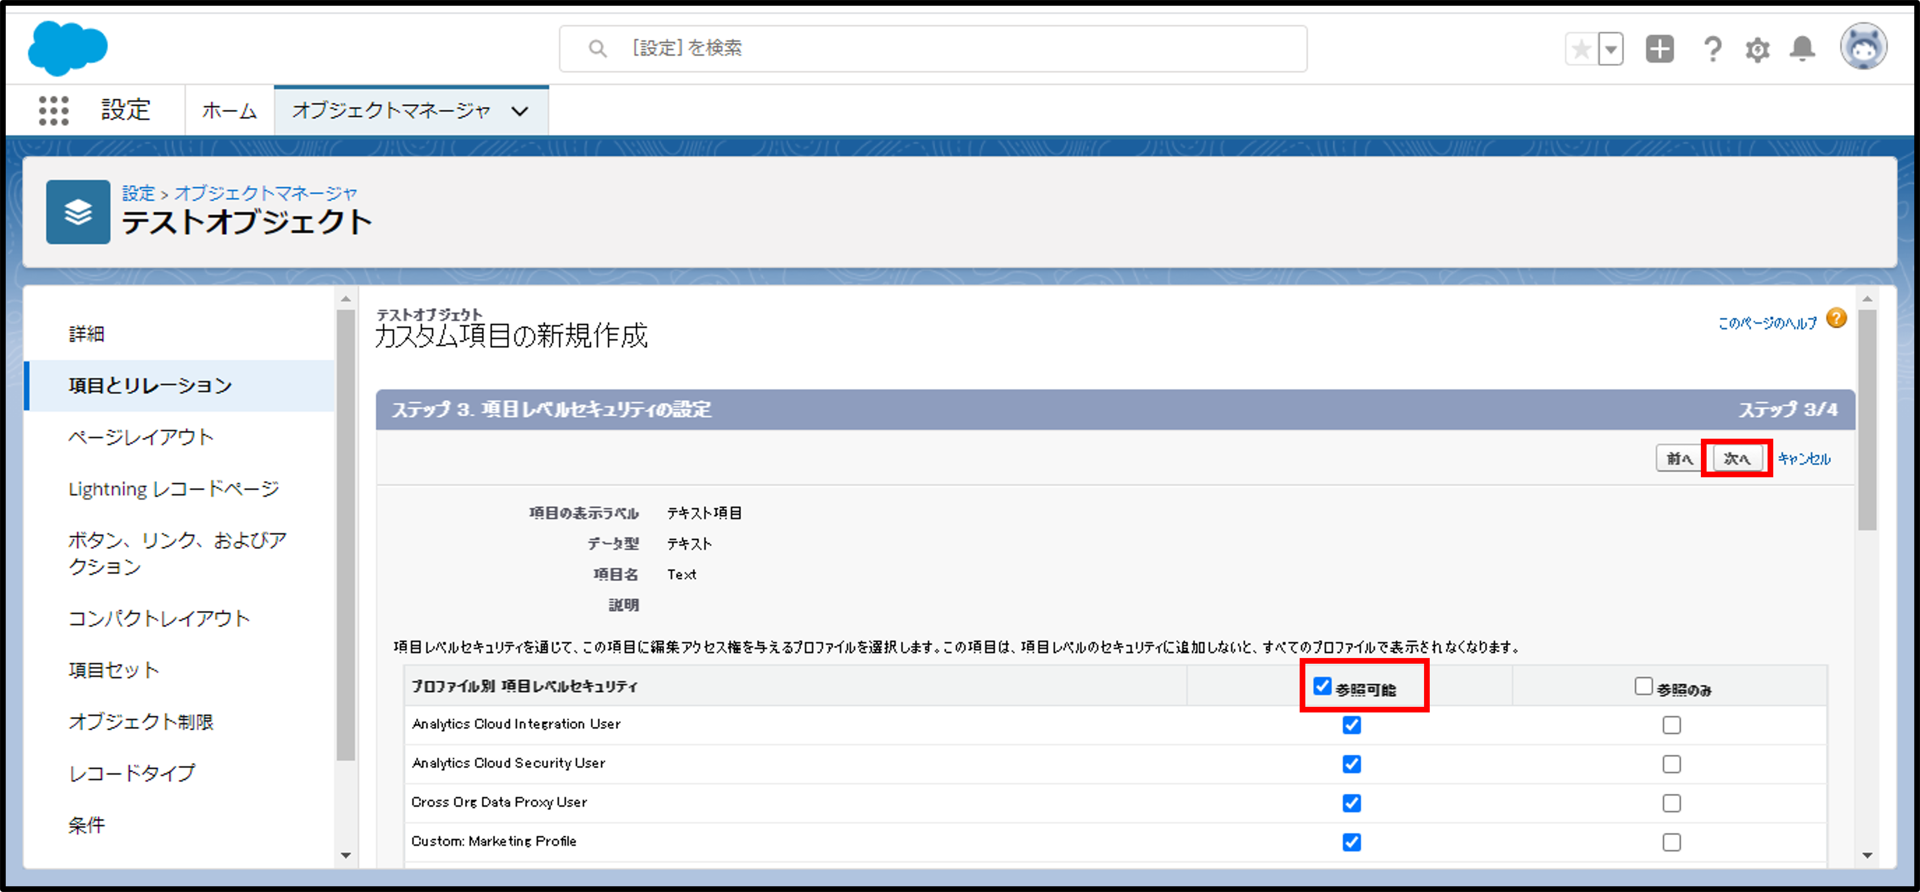Toggle the 参照可能 header checkbox
Viewport: 1920px width, 892px height.
coord(1322,686)
